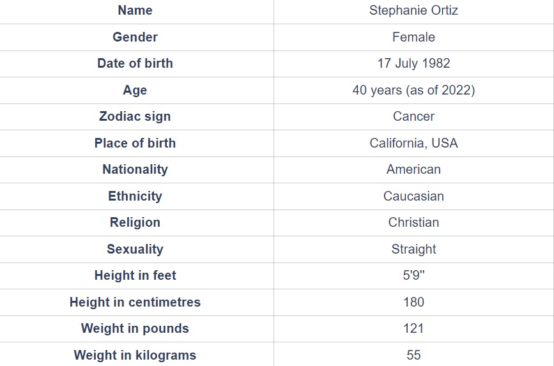Select the 17 July 1982 text
Image resolution: width=554 pixels, height=366 pixels.
[413, 63]
